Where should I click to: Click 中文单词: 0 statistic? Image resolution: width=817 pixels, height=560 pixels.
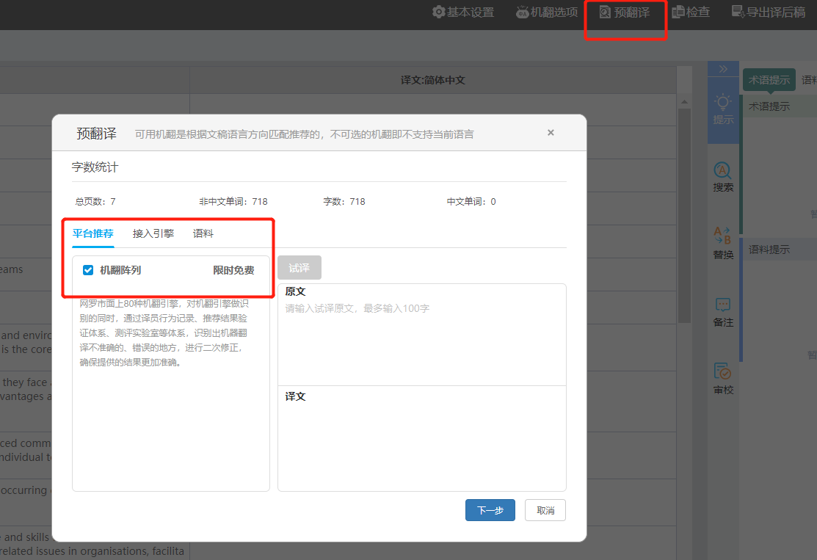(471, 202)
